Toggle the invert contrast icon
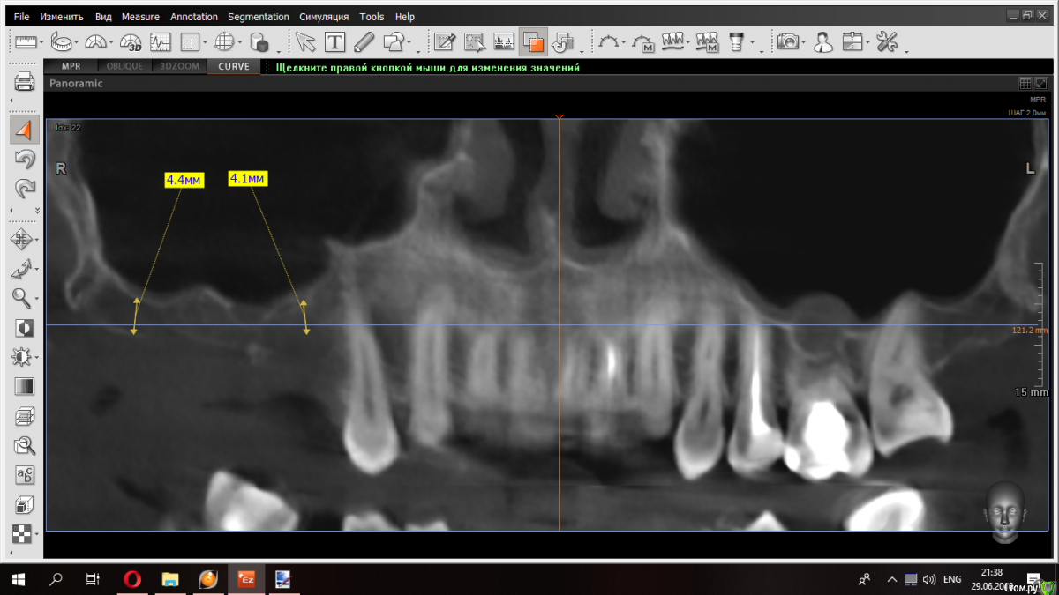The width and height of the screenshot is (1059, 595). coord(25,328)
